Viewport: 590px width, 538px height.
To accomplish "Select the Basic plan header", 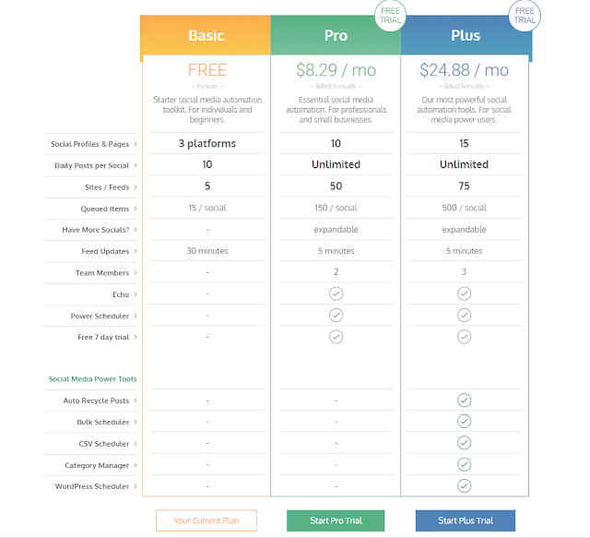I will 206,35.
